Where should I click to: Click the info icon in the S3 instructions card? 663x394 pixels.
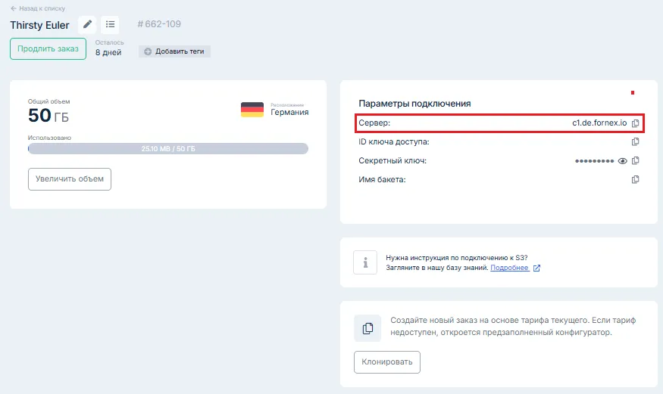(365, 262)
